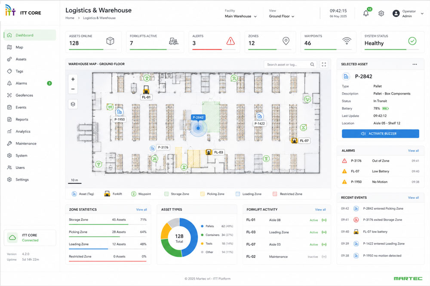Toggle Restricted Zone in map legend
Viewport: 430px width, 286px height.
[287, 194]
